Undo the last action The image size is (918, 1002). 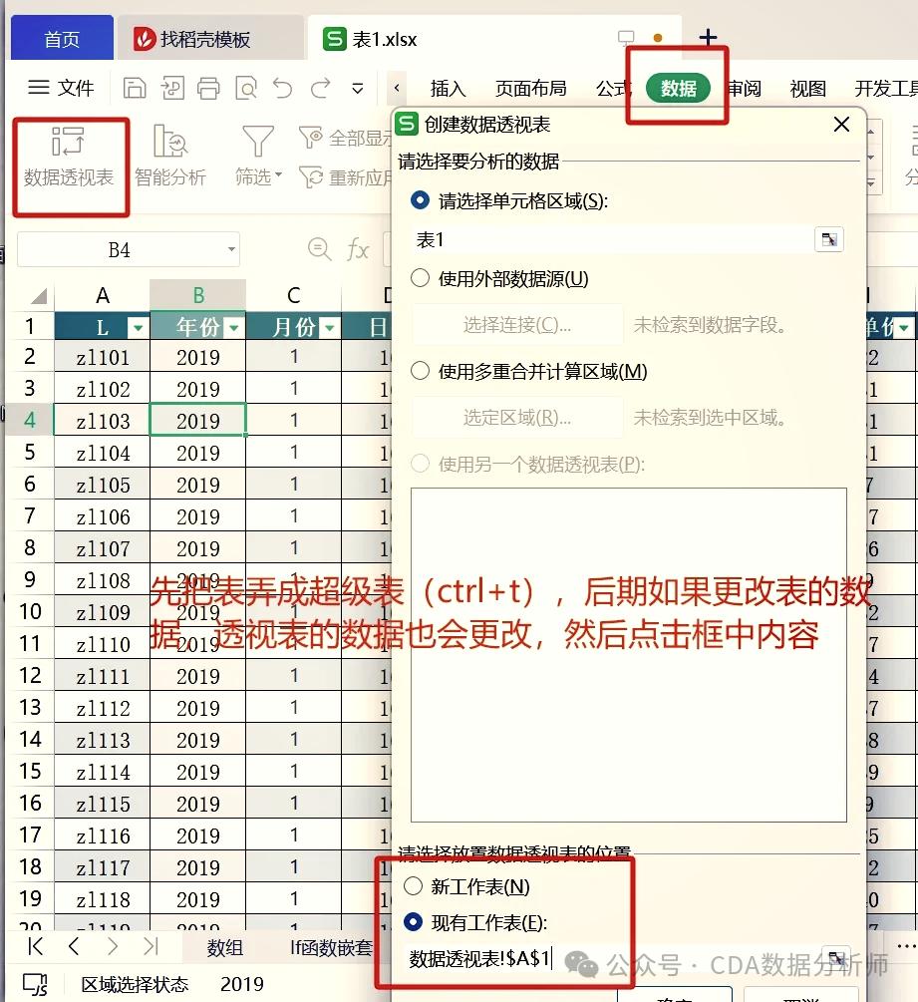(282, 88)
